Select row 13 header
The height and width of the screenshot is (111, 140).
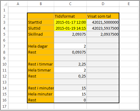click(x=4, y=82)
